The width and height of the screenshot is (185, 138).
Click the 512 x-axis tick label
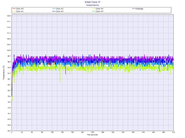[x=174, y=132]
